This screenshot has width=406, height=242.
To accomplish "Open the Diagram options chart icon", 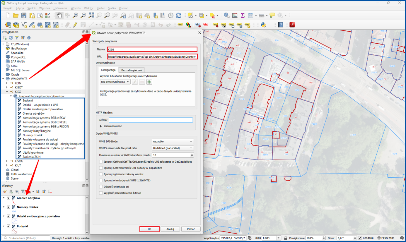I will click(188, 25).
